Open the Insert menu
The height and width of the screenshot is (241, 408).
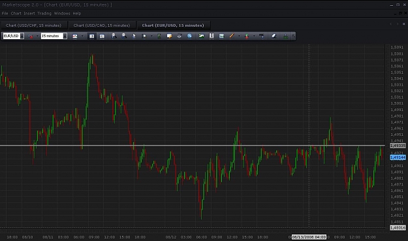coord(29,13)
